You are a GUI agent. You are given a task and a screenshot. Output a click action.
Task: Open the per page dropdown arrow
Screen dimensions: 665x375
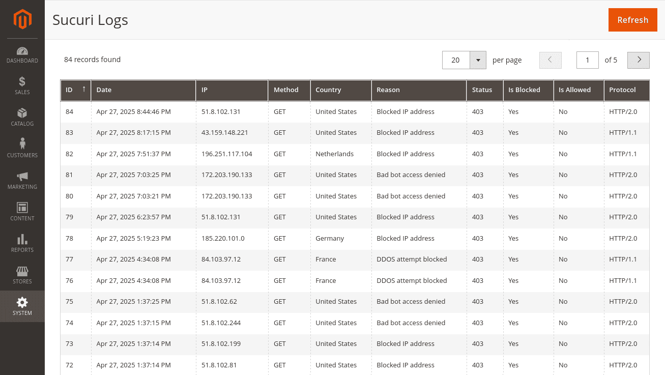[x=478, y=60]
